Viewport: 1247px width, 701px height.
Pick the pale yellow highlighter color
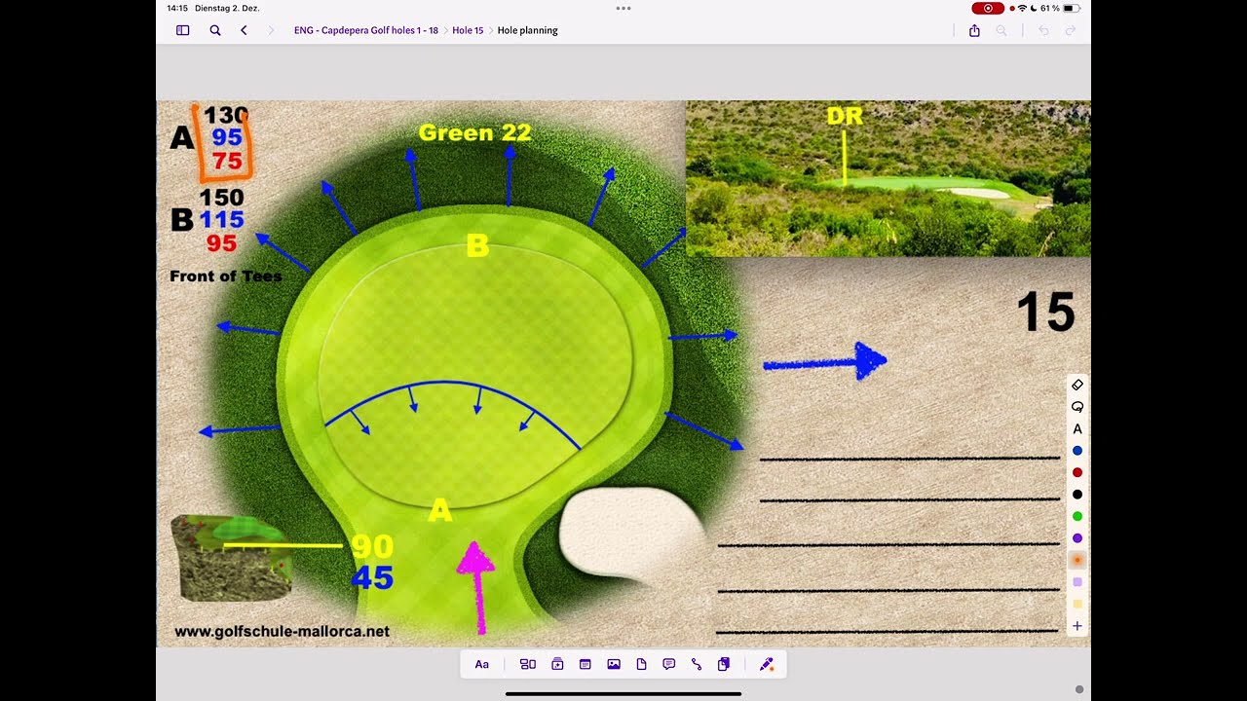[x=1077, y=604]
